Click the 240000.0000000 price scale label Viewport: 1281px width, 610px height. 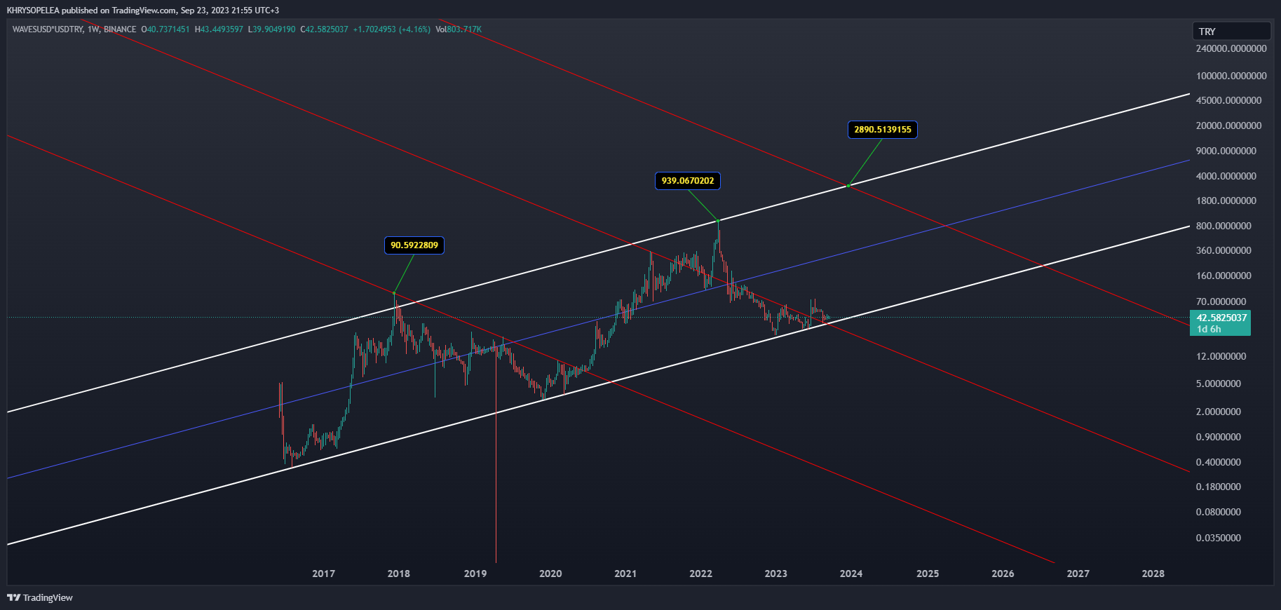1231,49
